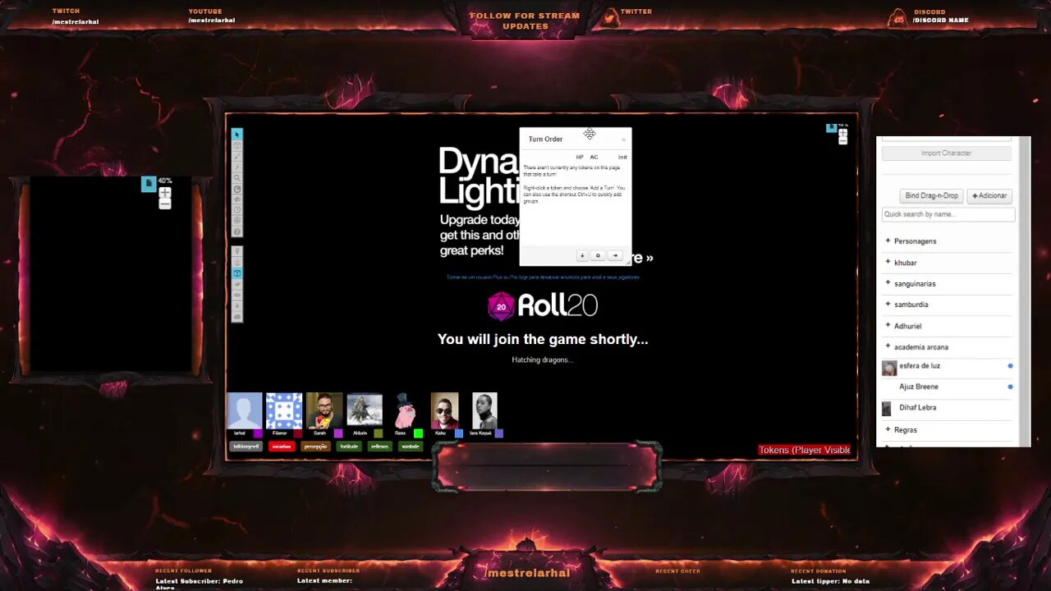Click Ranx player avatar
Image resolution: width=1051 pixels, height=591 pixels.
coord(405,410)
